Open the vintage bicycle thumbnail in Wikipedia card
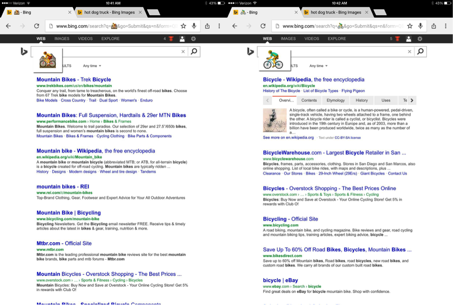The height and width of the screenshot is (305, 453). pos(274,120)
